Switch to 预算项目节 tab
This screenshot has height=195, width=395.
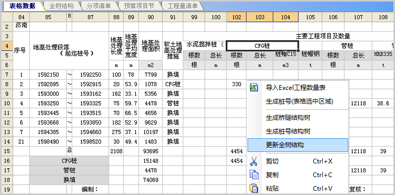tap(139, 6)
